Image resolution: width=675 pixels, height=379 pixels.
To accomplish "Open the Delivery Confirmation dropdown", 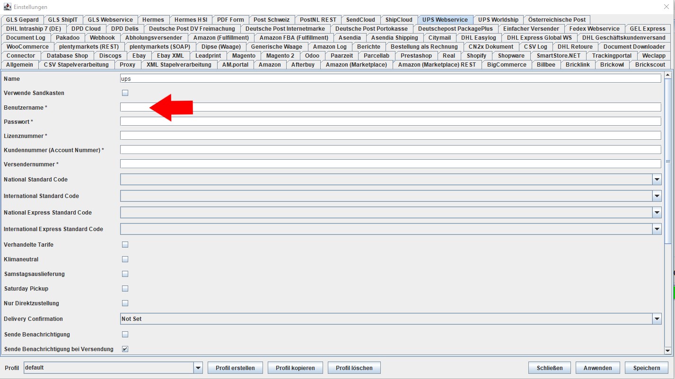I will pyautogui.click(x=657, y=319).
